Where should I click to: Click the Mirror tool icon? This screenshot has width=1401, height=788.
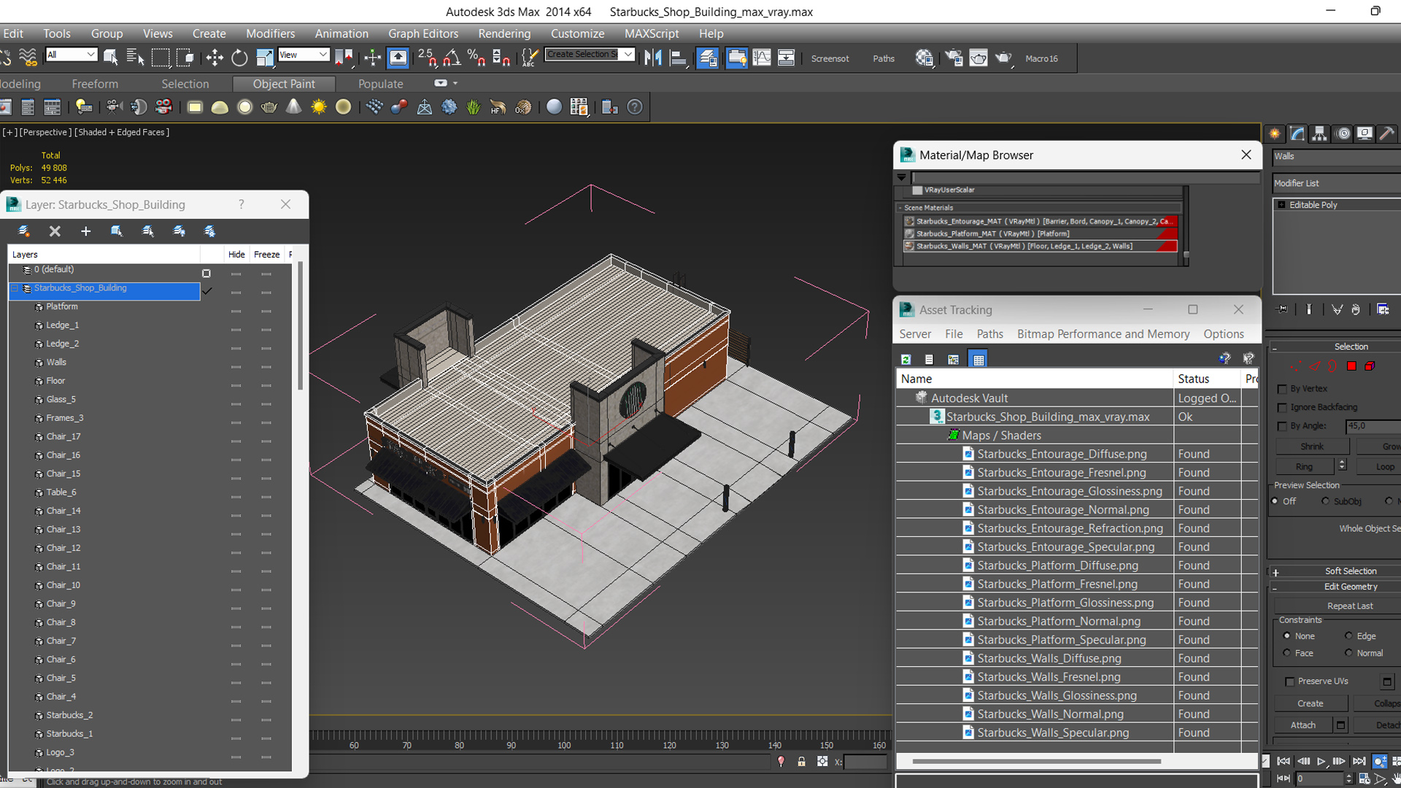(x=653, y=58)
